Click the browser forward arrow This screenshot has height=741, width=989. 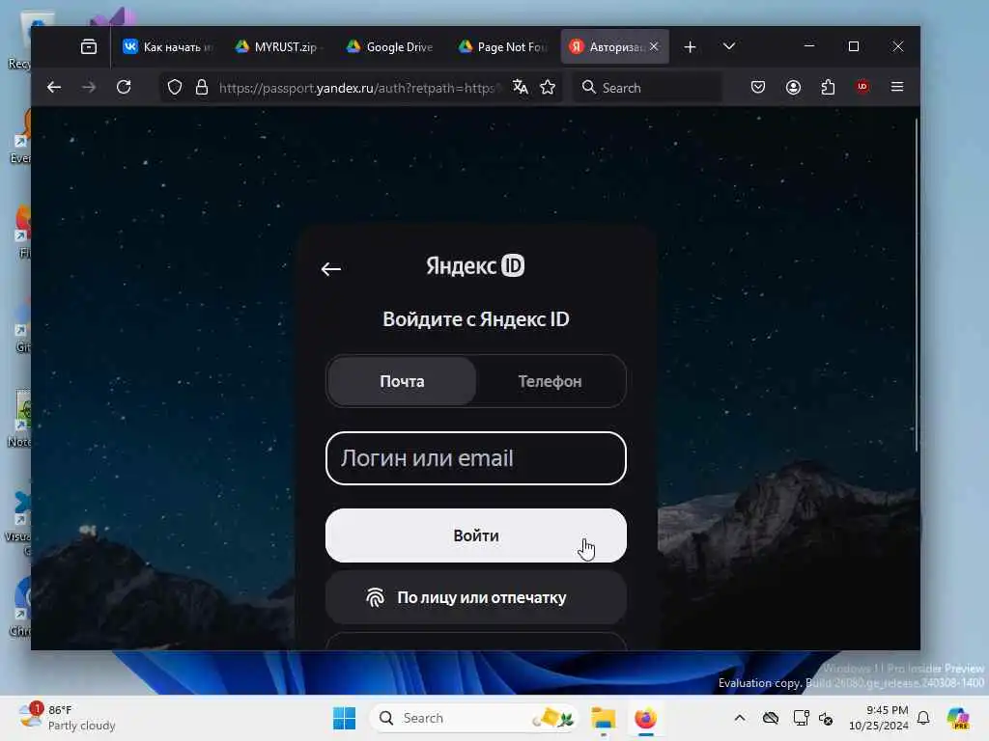point(89,87)
